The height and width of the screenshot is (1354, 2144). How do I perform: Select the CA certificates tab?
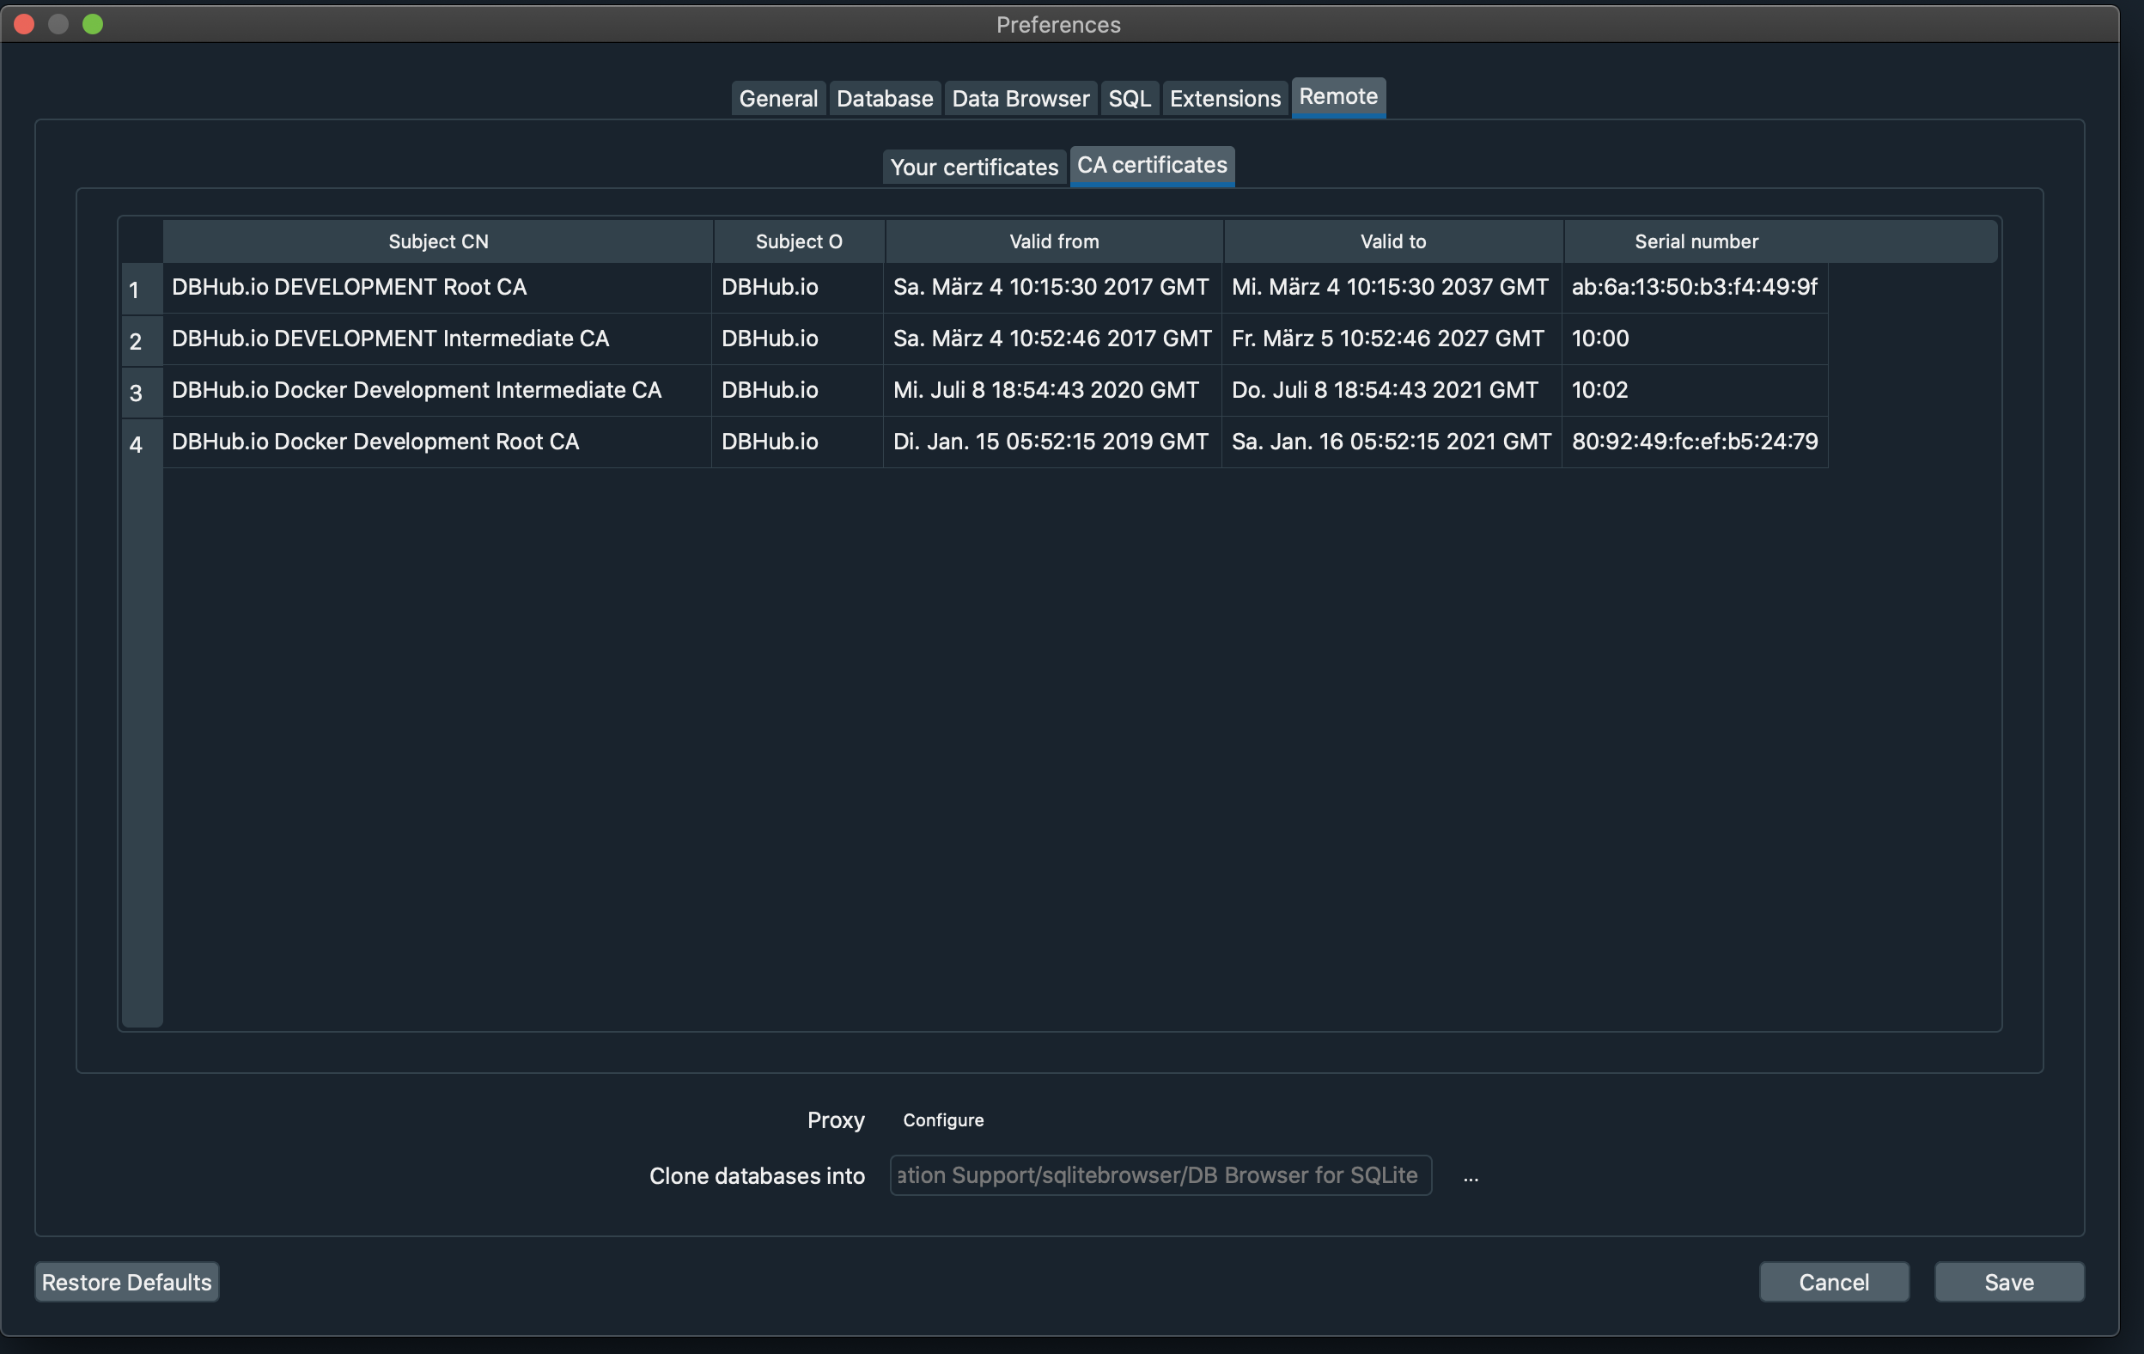tap(1151, 165)
